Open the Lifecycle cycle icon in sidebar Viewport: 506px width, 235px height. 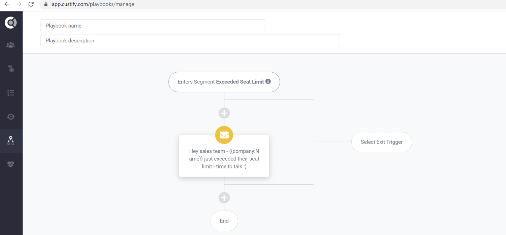point(11,116)
